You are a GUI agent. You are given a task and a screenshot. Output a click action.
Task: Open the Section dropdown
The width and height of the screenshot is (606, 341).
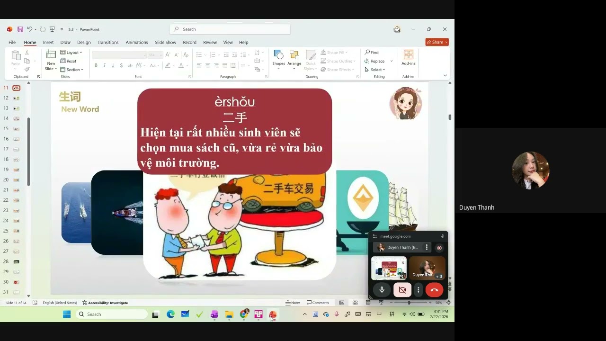pos(72,70)
